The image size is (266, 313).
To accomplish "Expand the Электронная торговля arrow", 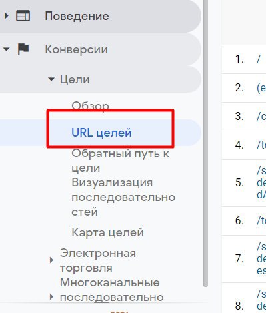I will 51,260.
